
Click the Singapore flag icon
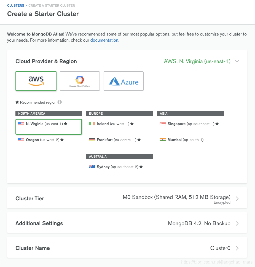tap(163, 124)
